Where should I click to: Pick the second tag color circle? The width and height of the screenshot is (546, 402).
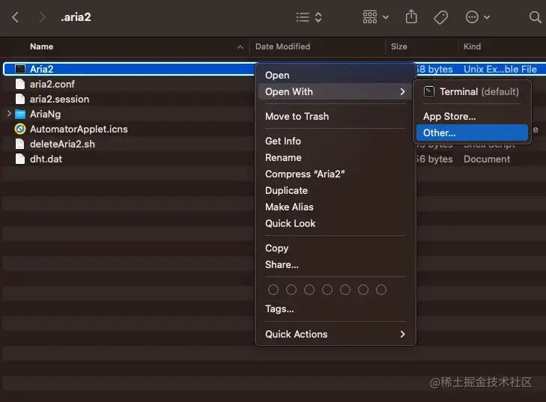[x=291, y=290]
